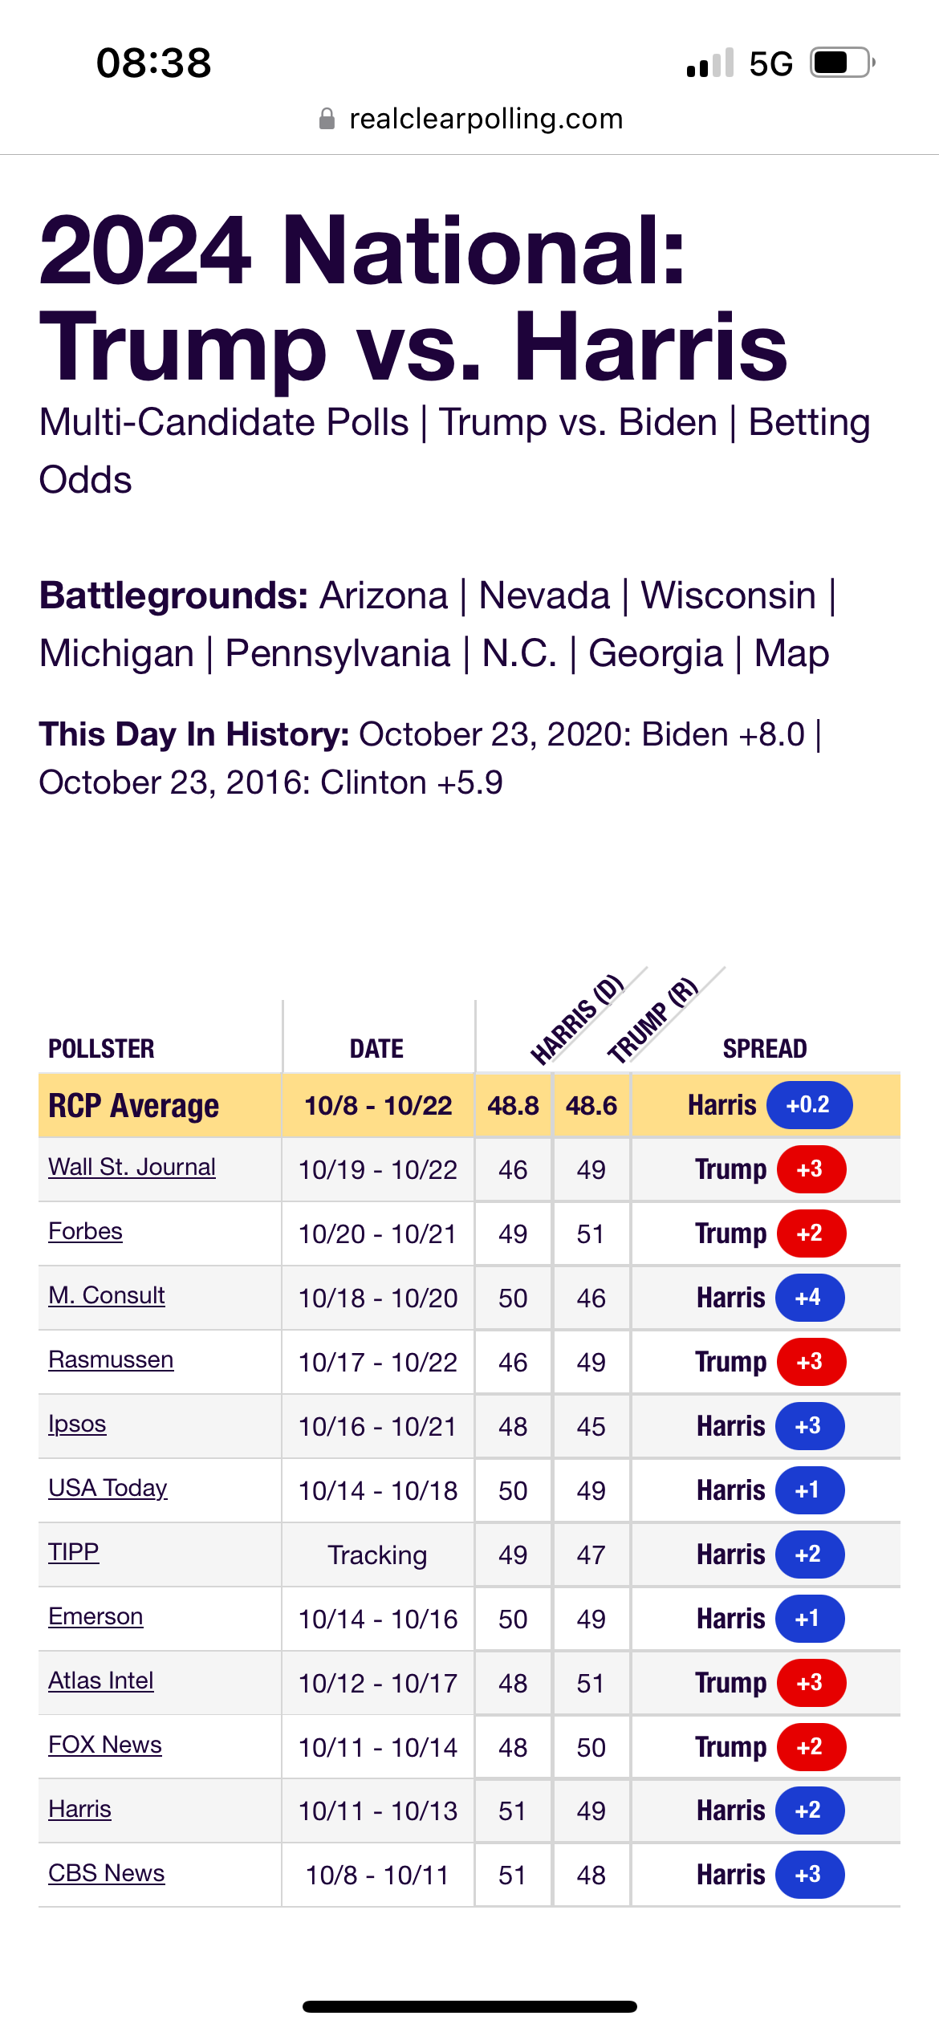Open the battleground Map link
939x2032 pixels.
tap(791, 653)
